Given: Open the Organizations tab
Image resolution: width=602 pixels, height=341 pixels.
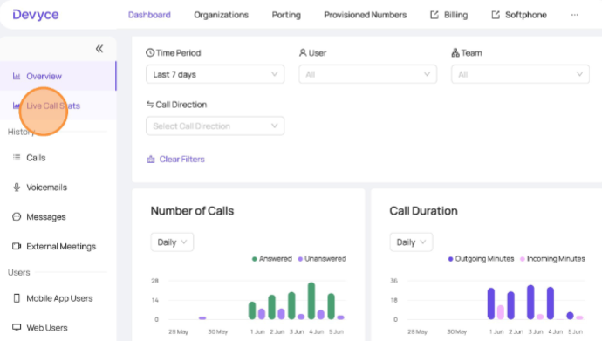Looking at the screenshot, I should tap(221, 15).
